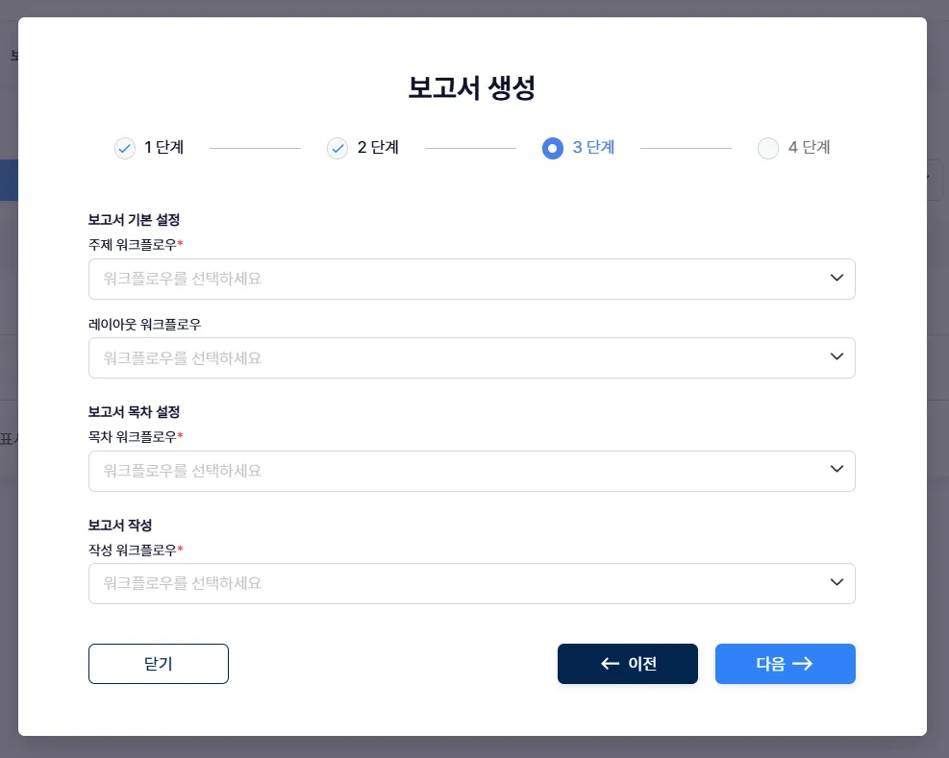Jump to the 4 단계 step label
The width and height of the screenshot is (949, 758).
(809, 148)
